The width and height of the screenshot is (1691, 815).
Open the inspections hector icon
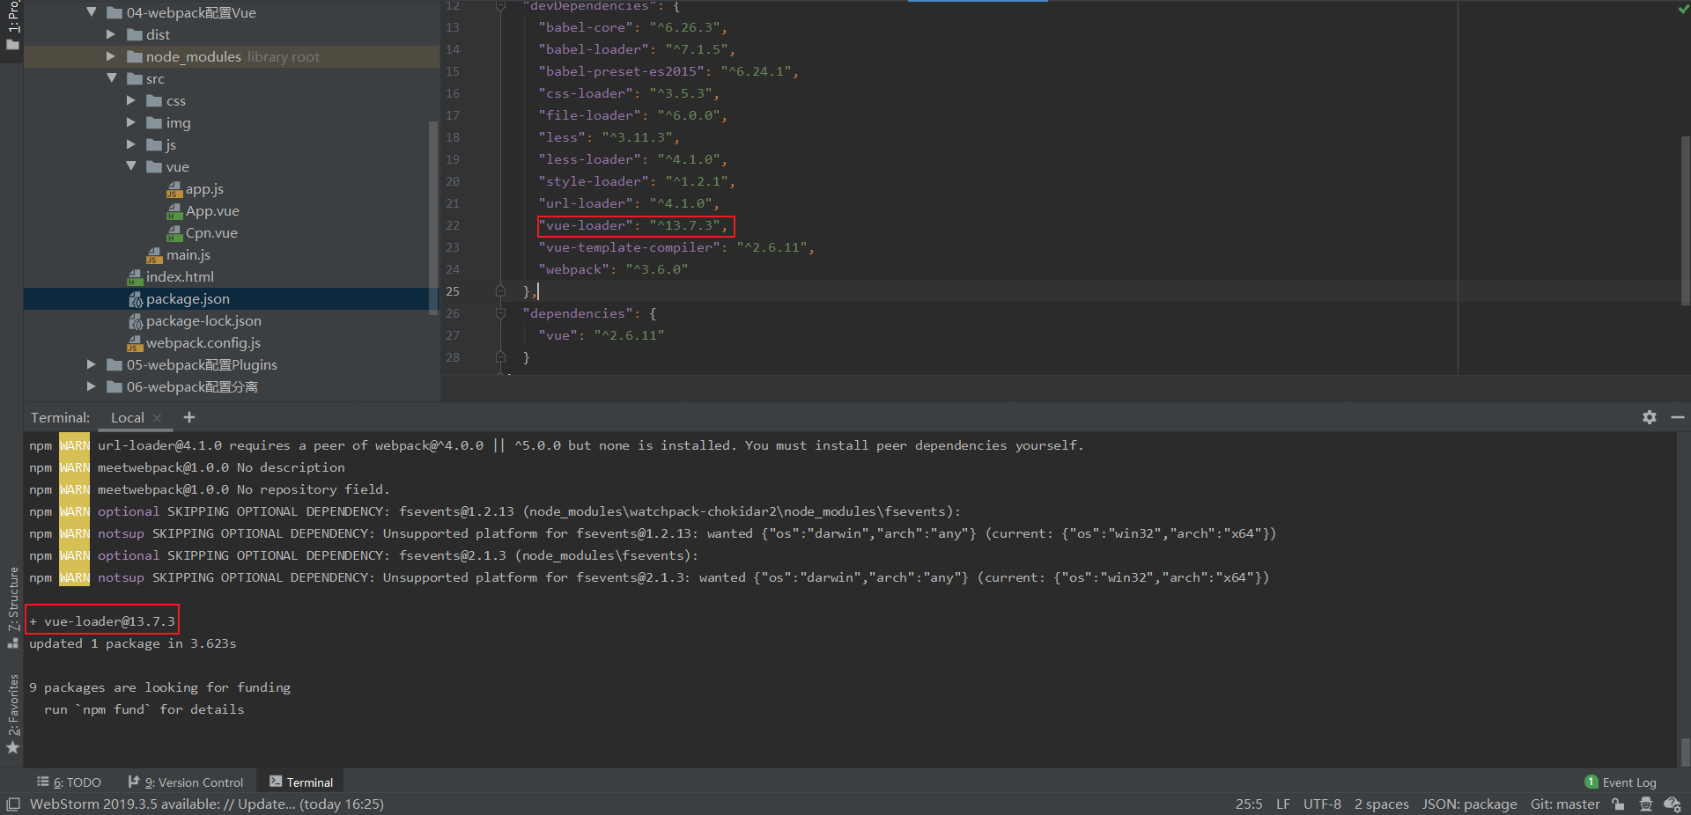point(1645,804)
